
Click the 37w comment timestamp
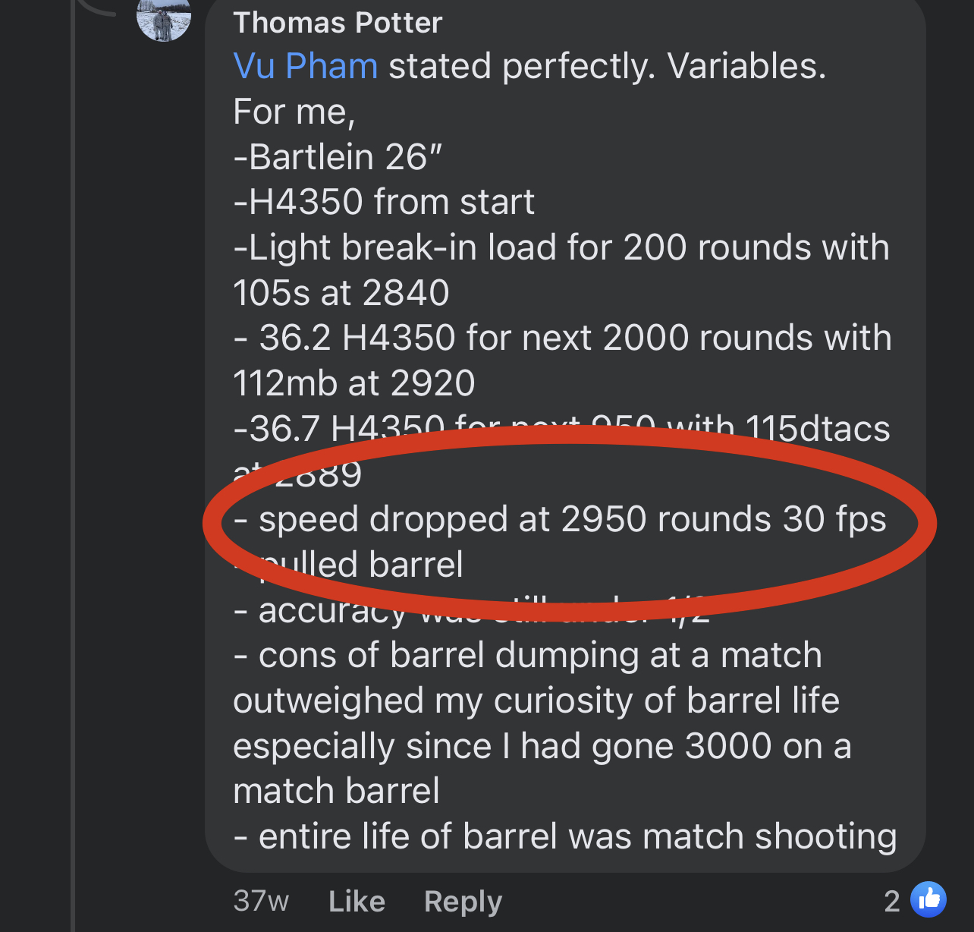[x=261, y=901]
